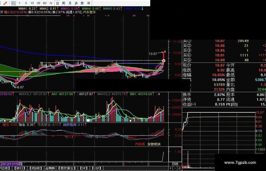266x171 pixels.
Task: Switch to the 1-minute chart period
Action: (x=20, y=3)
